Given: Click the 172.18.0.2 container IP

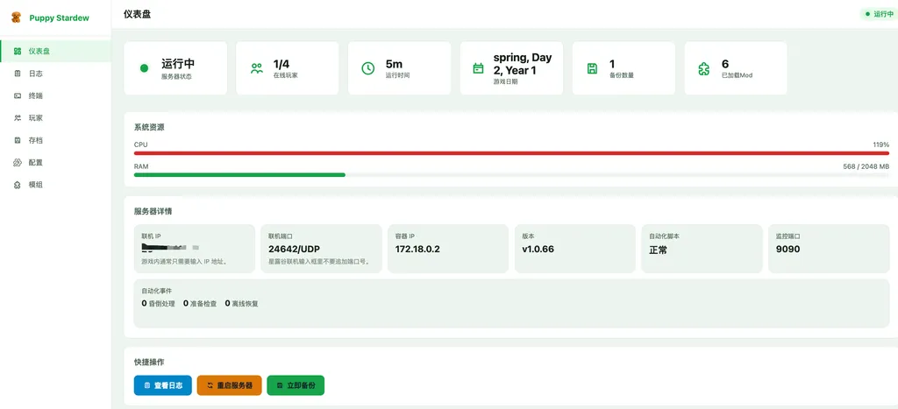Looking at the screenshot, I should 417,250.
